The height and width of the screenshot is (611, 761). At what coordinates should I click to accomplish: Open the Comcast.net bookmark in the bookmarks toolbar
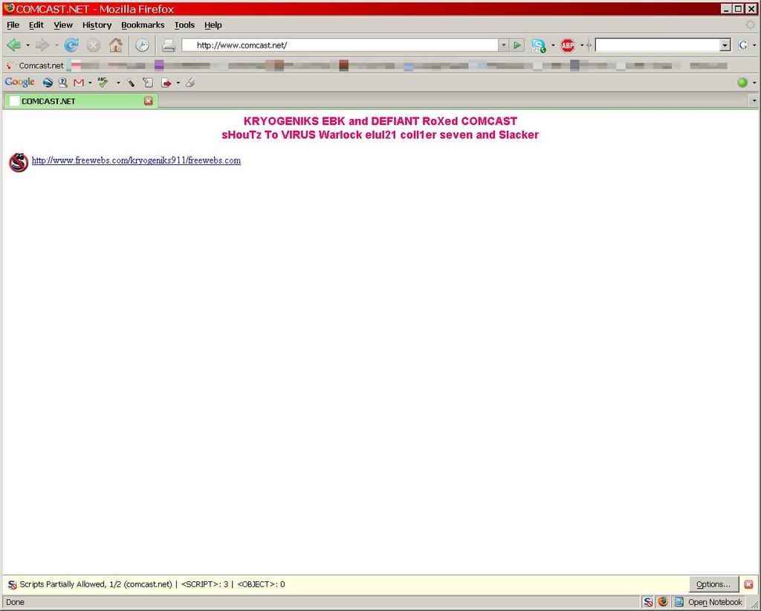tap(35, 65)
